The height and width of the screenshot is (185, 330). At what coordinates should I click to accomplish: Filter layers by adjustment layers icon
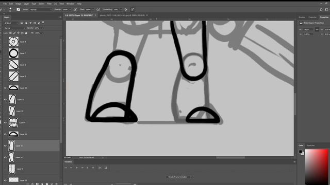[26, 23]
